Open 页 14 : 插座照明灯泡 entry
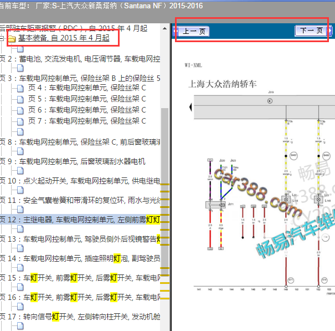This screenshot has height=331, width=335. tap(80, 258)
